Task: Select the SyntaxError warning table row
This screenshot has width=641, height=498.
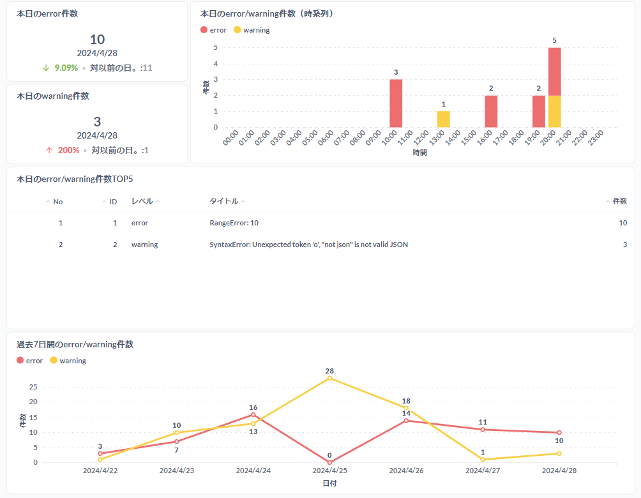Action: 308,245
